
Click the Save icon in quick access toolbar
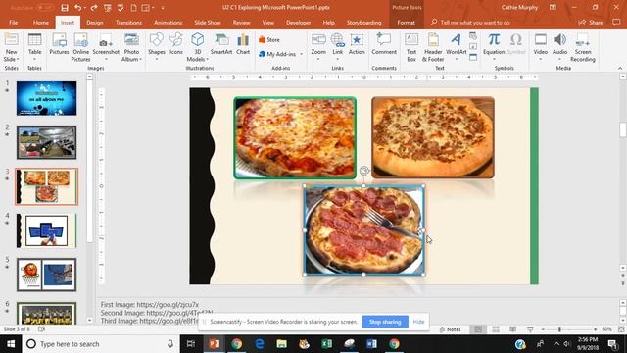pos(65,8)
